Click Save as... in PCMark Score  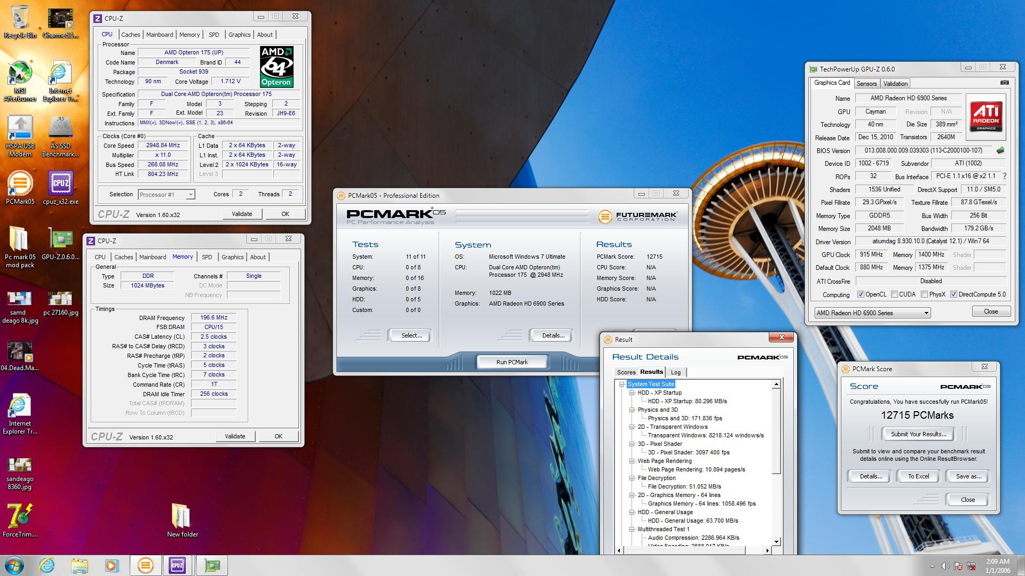tap(968, 476)
